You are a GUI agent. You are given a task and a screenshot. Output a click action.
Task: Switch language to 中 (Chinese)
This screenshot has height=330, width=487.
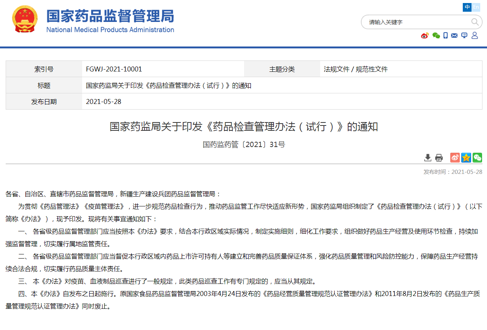(x=467, y=7)
